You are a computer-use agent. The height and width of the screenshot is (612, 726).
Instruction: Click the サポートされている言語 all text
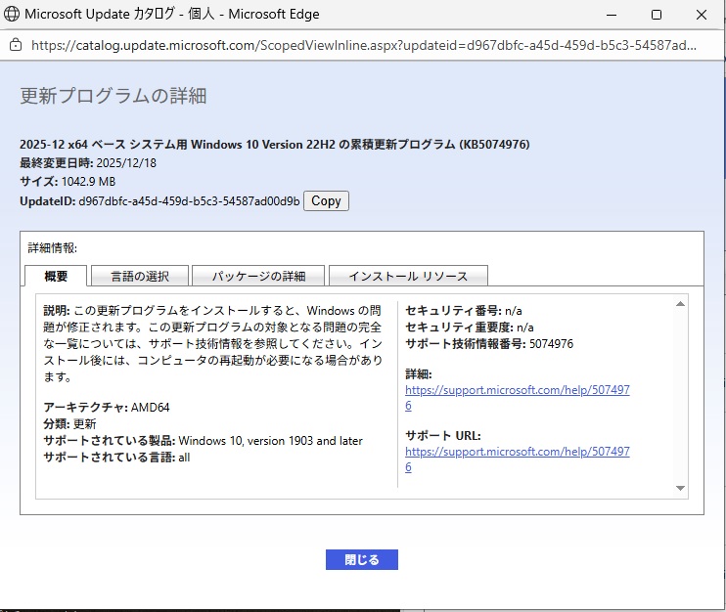click(116, 457)
